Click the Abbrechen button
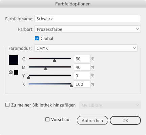Viewport: 146px width, 135px height. point(92,120)
